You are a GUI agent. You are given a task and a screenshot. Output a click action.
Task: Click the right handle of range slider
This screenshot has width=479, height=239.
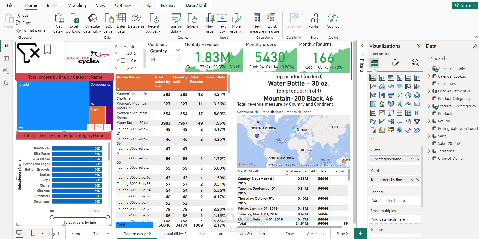pos(108,217)
